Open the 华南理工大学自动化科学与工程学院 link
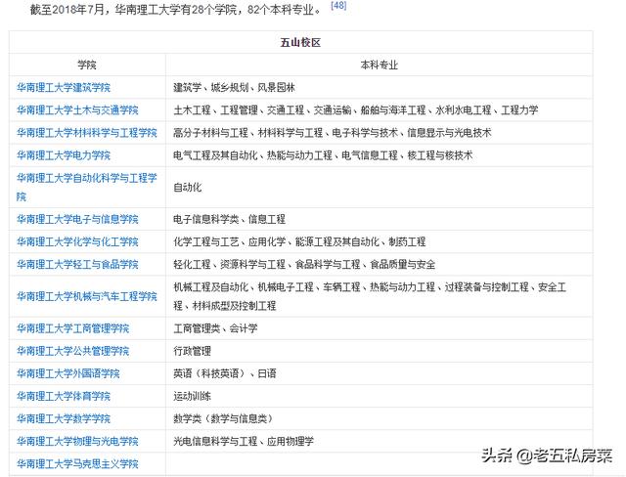This screenshot has height=477, width=626. 86,178
